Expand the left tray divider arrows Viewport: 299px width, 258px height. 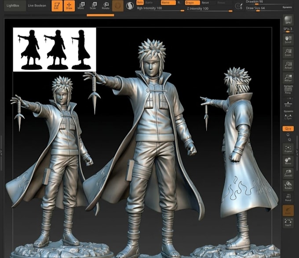tap(1, 152)
